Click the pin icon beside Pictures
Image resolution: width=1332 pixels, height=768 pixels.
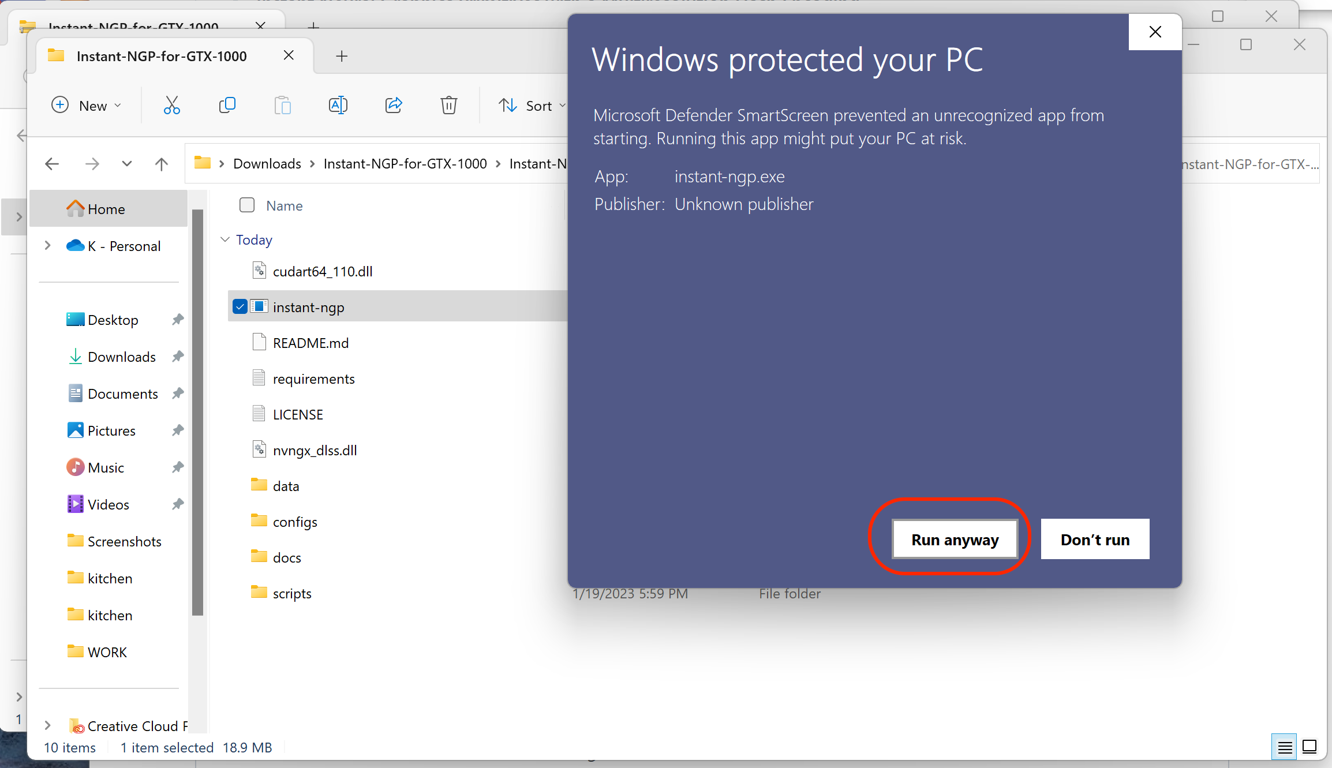[x=178, y=430]
